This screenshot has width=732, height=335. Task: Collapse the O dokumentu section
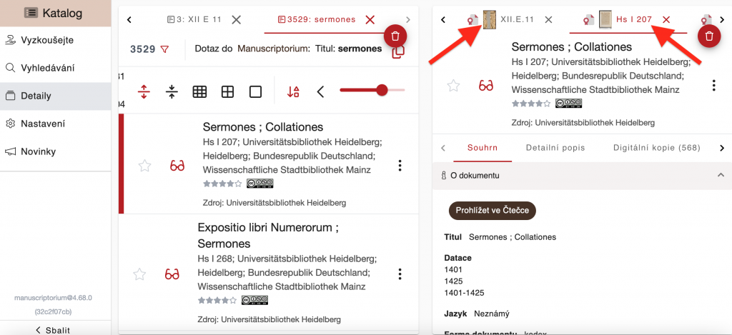(720, 175)
